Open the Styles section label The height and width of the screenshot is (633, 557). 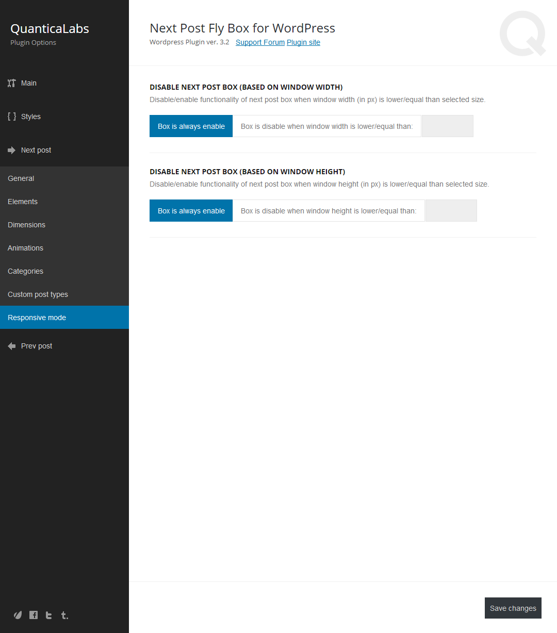(x=31, y=116)
